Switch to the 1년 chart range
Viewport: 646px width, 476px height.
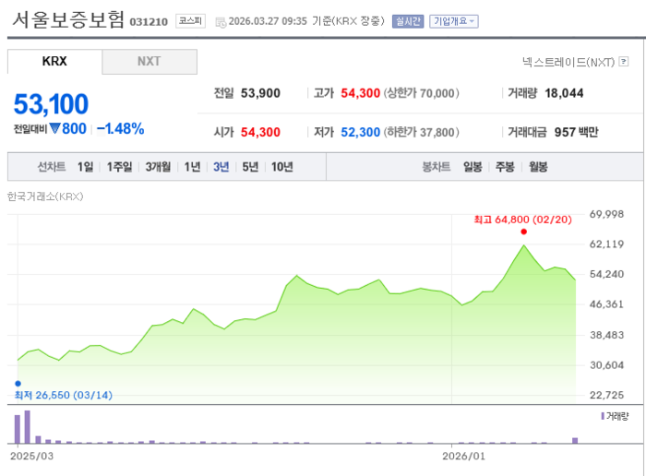click(192, 167)
